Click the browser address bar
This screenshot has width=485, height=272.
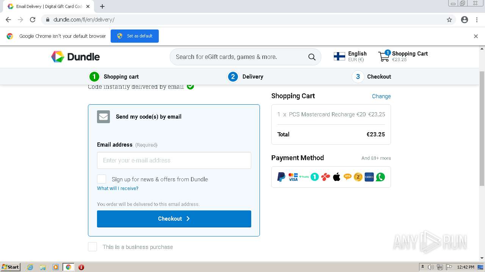(242, 20)
